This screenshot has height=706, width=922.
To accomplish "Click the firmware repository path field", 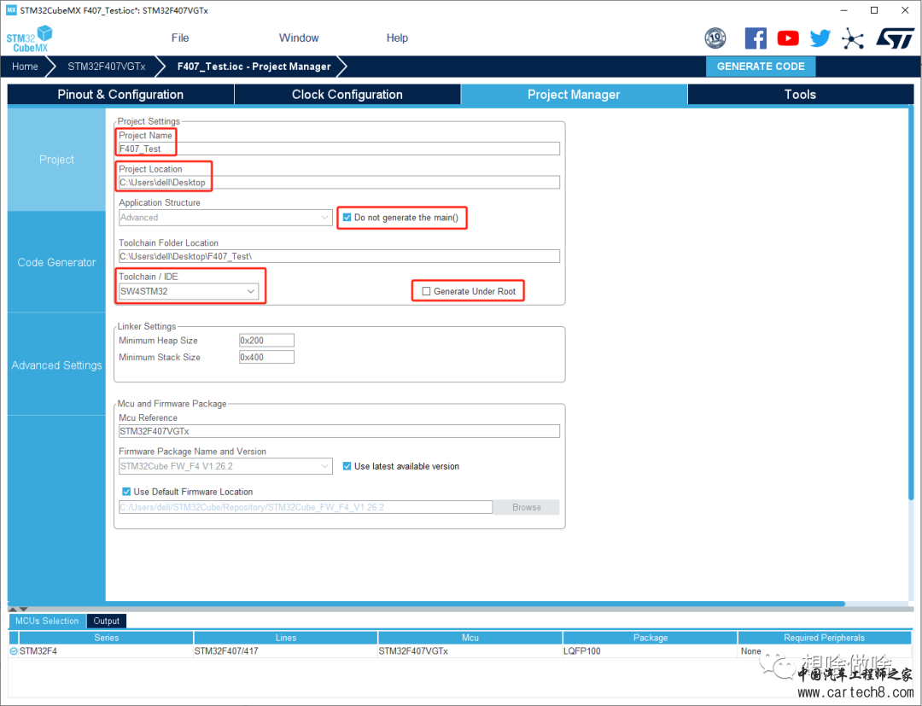I will (306, 507).
